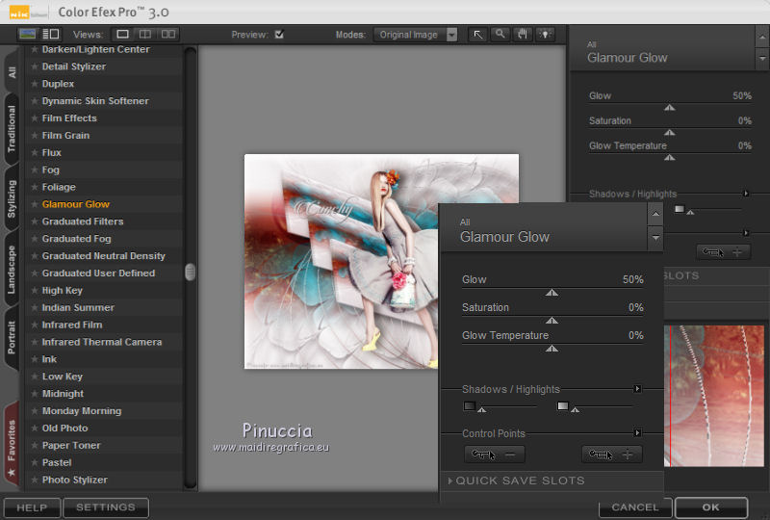The image size is (770, 520).
Task: Click the add control point button
Action: click(611, 455)
